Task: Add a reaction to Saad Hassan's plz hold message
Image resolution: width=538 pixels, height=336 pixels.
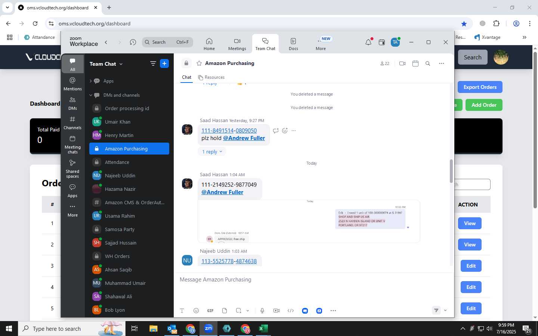Action: tap(285, 131)
